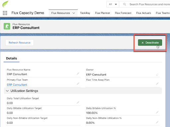Open the App Launcher dots grid
The image size is (170, 127).
click(x=5, y=13)
